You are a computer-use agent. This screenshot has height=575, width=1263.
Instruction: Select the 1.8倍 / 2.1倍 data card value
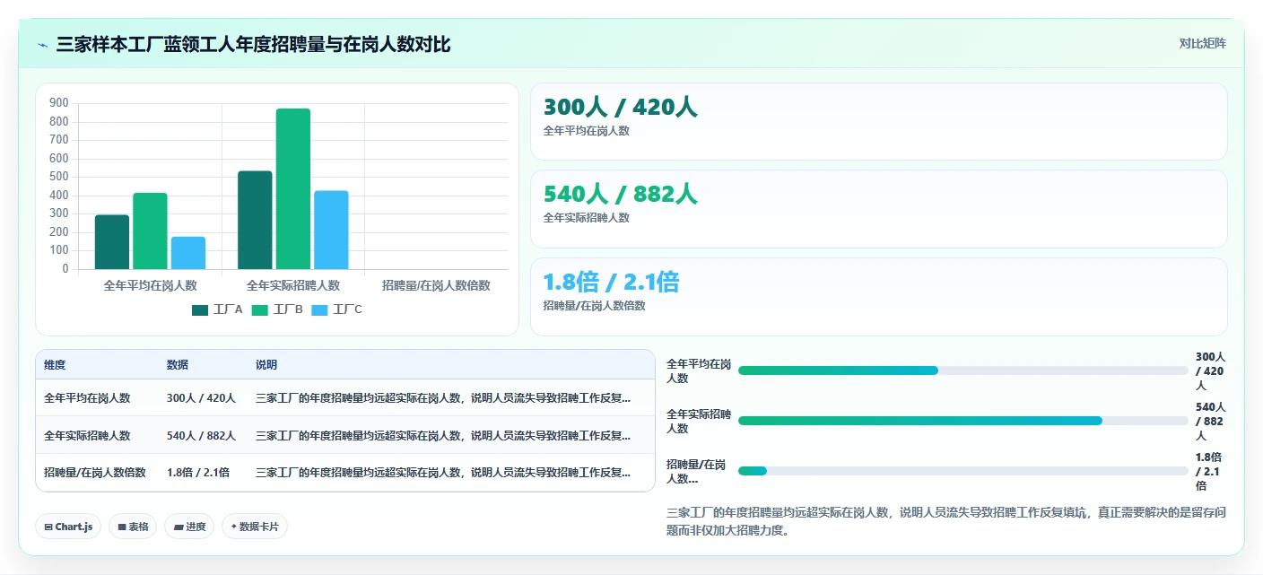pyautogui.click(x=611, y=283)
